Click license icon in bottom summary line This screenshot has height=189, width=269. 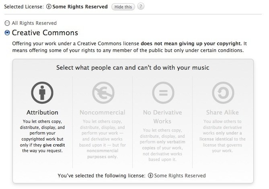click(151, 175)
